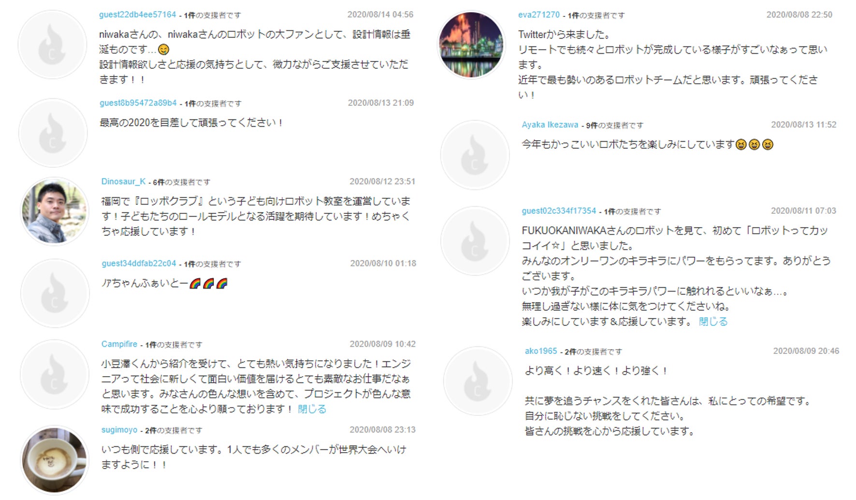This screenshot has height=500, width=856.
Task: Click Ayaka Ikezawa's flame avatar icon
Action: [x=475, y=155]
